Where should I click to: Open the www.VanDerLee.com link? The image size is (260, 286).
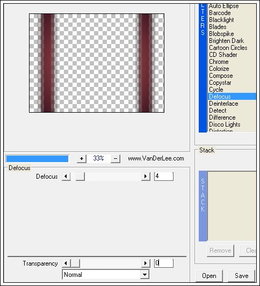(156, 158)
